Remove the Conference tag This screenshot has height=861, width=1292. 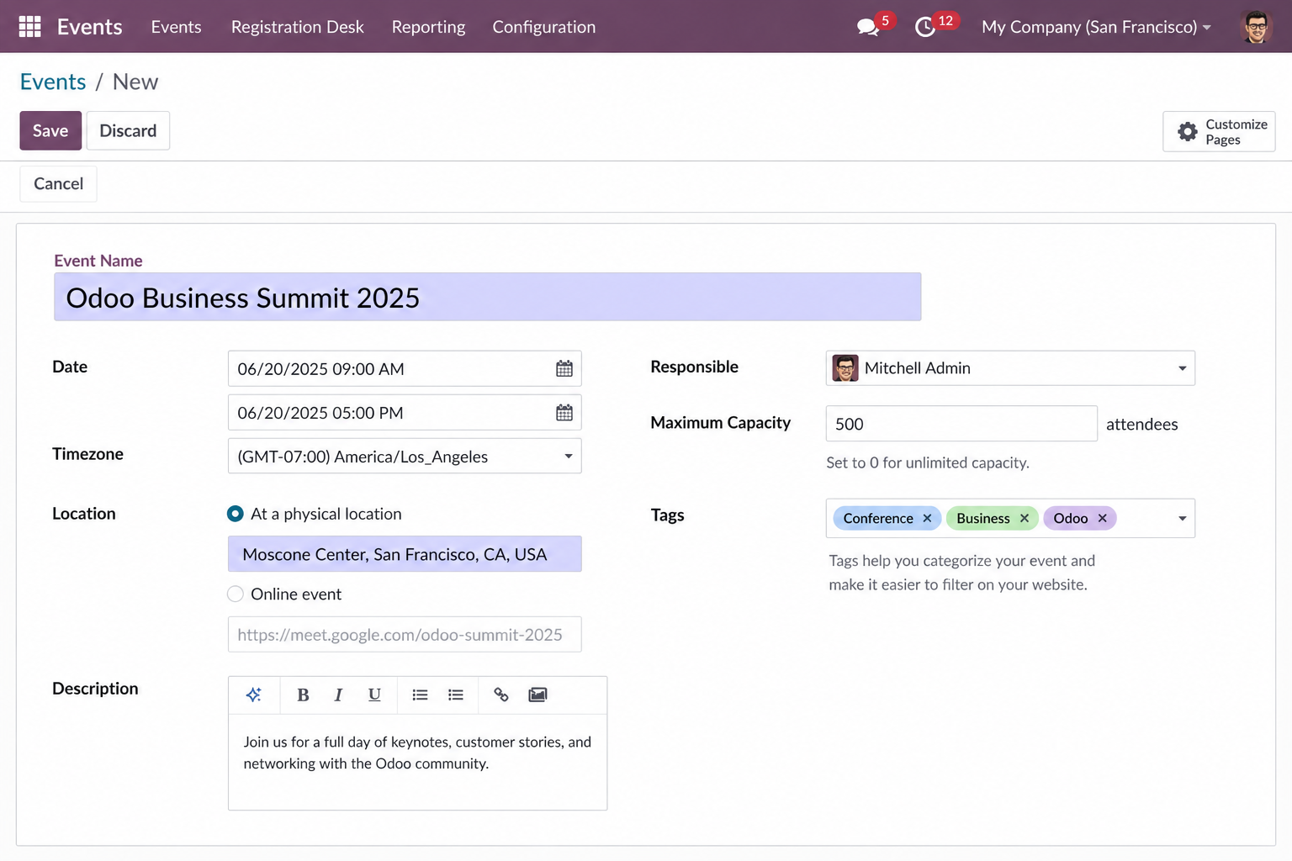pyautogui.click(x=927, y=518)
